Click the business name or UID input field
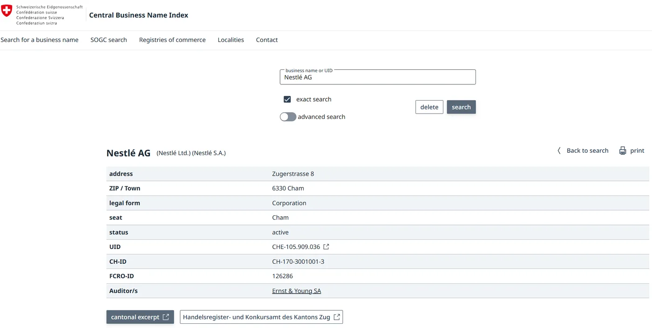652x328 pixels. 378,77
